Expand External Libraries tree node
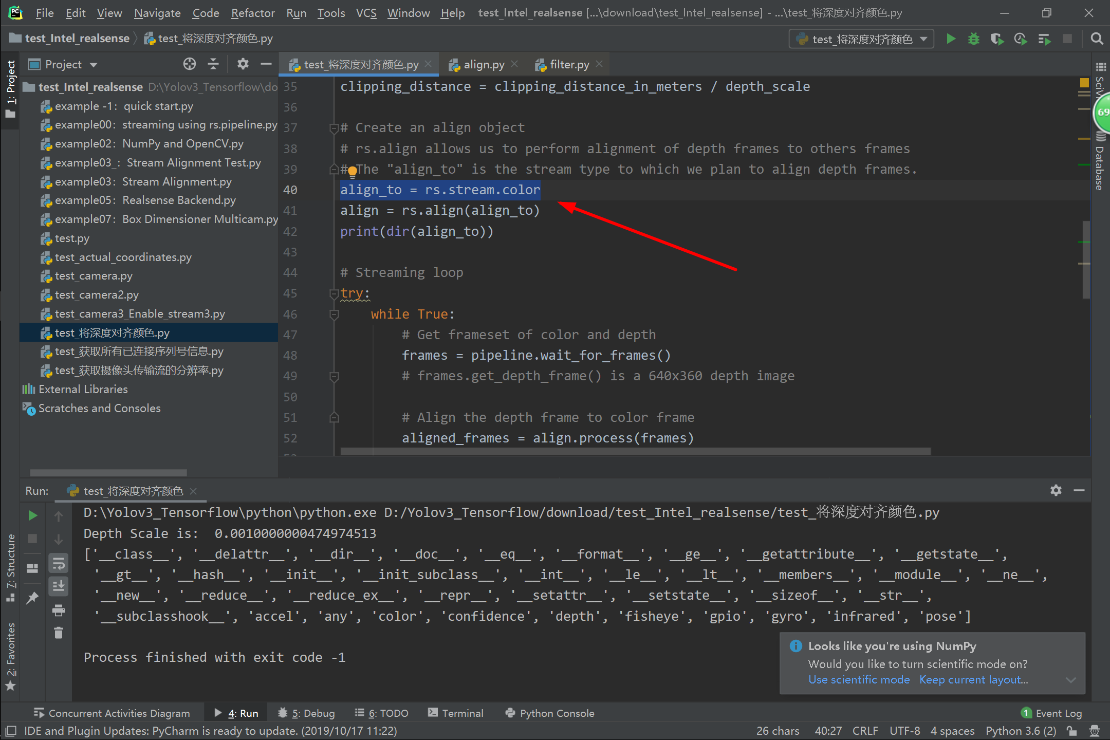The image size is (1110, 740). tap(82, 389)
